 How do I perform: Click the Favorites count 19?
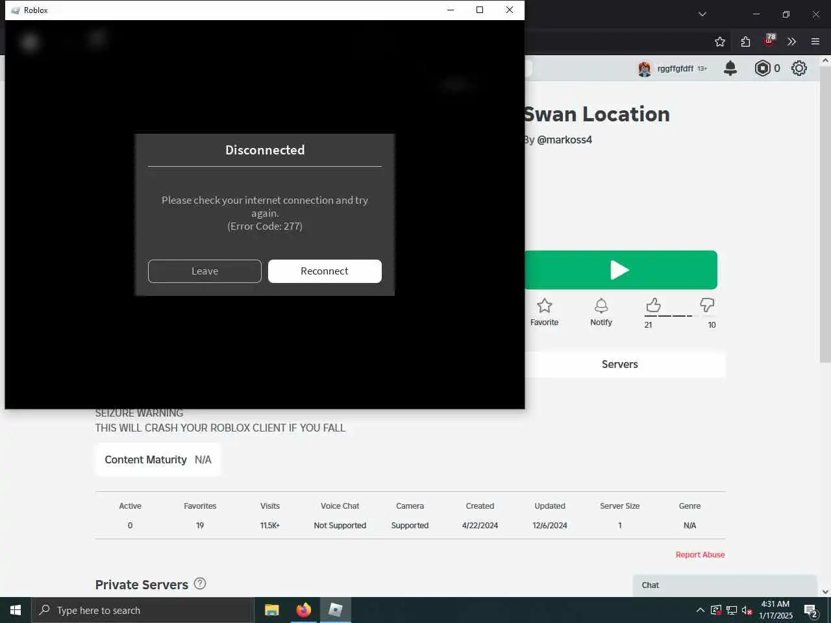[x=200, y=526]
